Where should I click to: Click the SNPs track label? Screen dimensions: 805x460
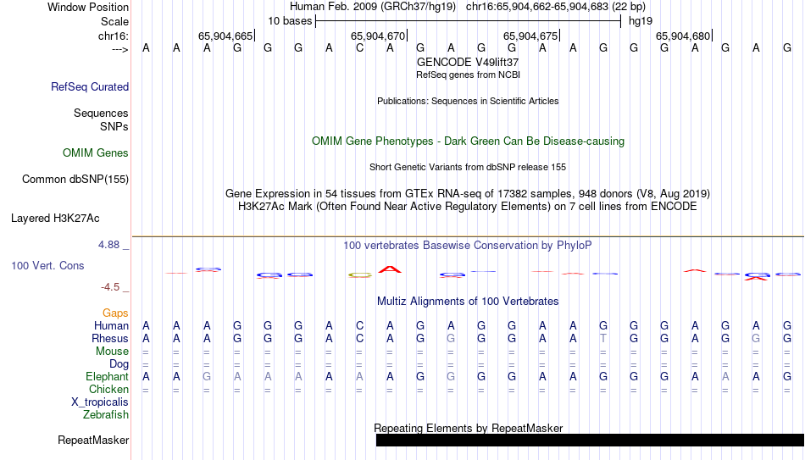(x=114, y=126)
